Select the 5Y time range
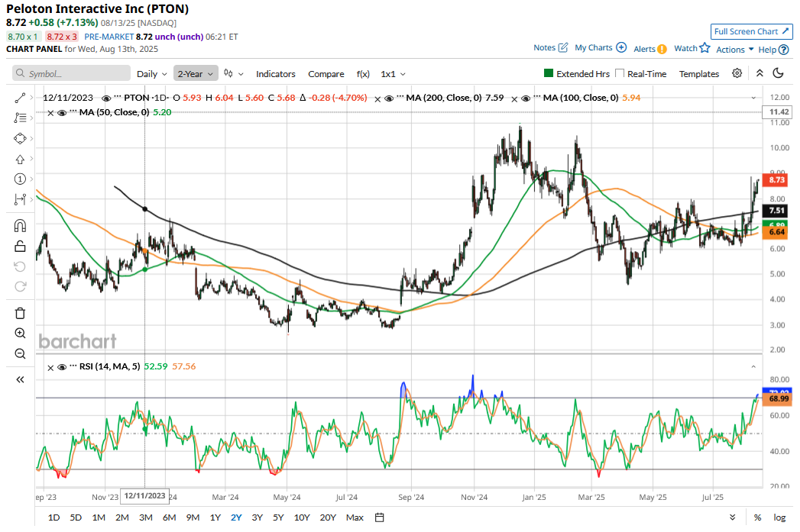Screen dimensions: 800x532 coord(278,517)
